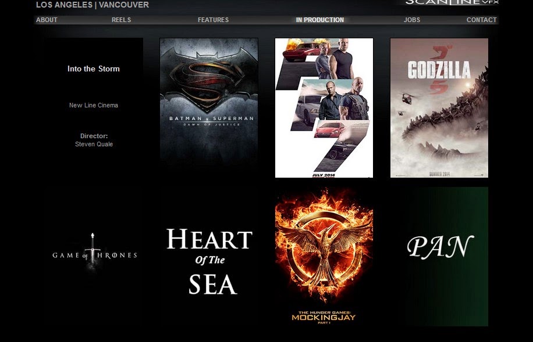Select the Godzilla poster
Viewport: 533px width, 342px height.
439,107
